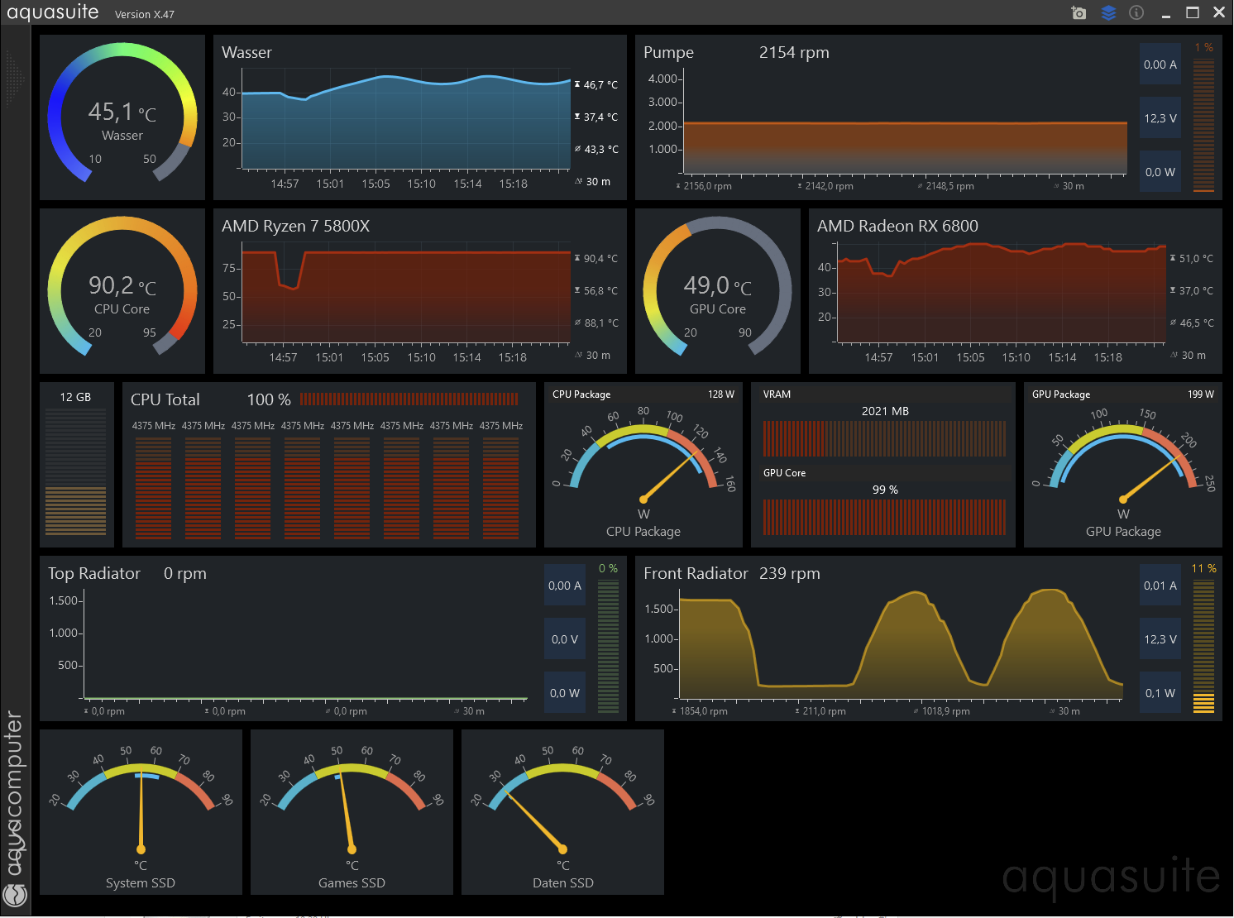
Task: Click the "239 rpm" Front Radiator value
Action: click(790, 574)
